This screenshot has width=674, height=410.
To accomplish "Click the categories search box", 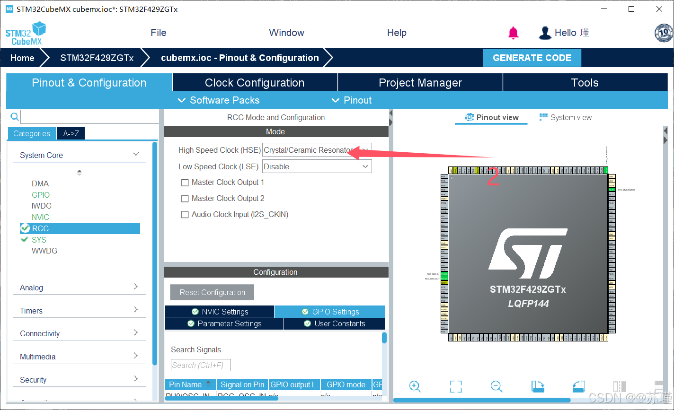I will pyautogui.click(x=90, y=117).
